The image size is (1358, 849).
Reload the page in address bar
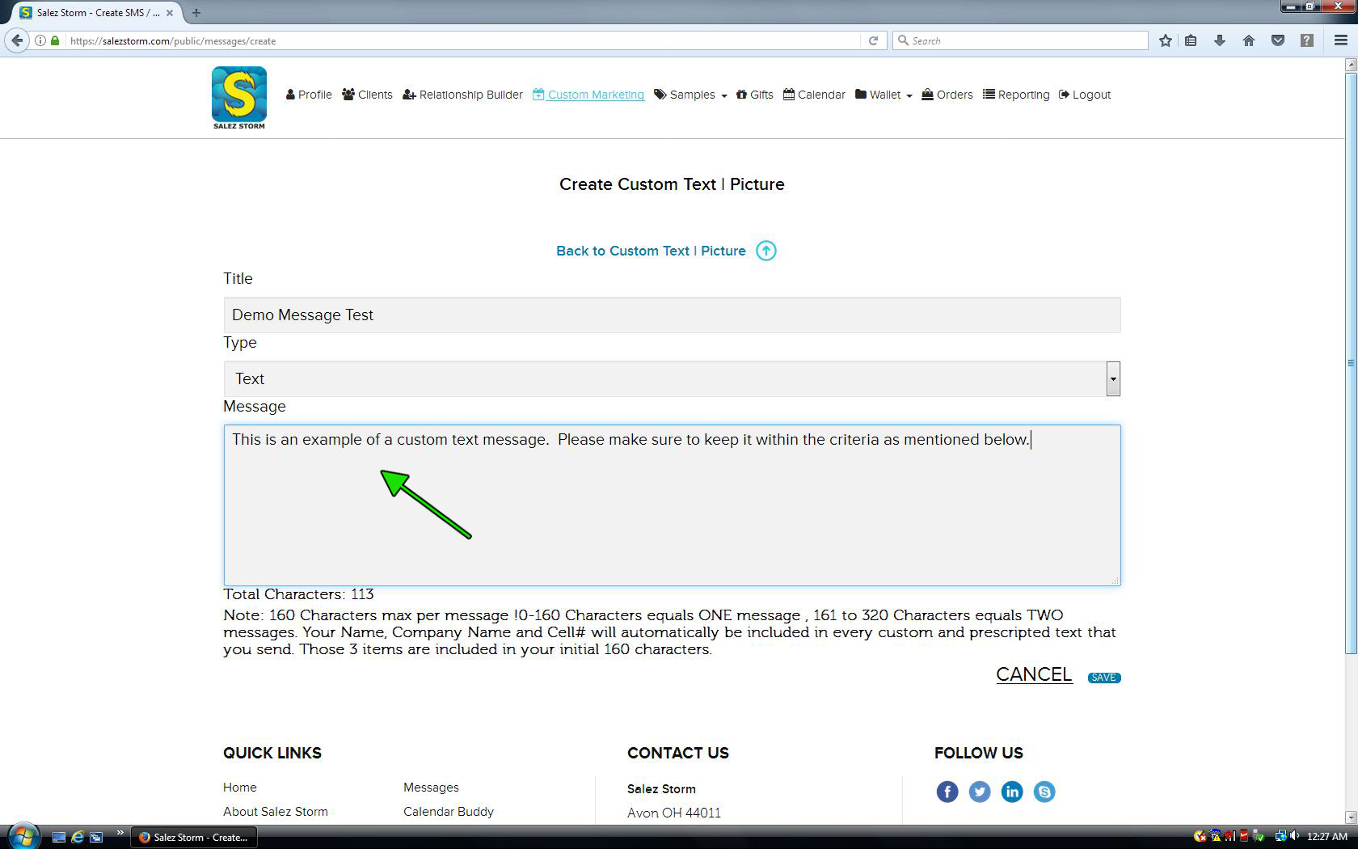coord(873,40)
